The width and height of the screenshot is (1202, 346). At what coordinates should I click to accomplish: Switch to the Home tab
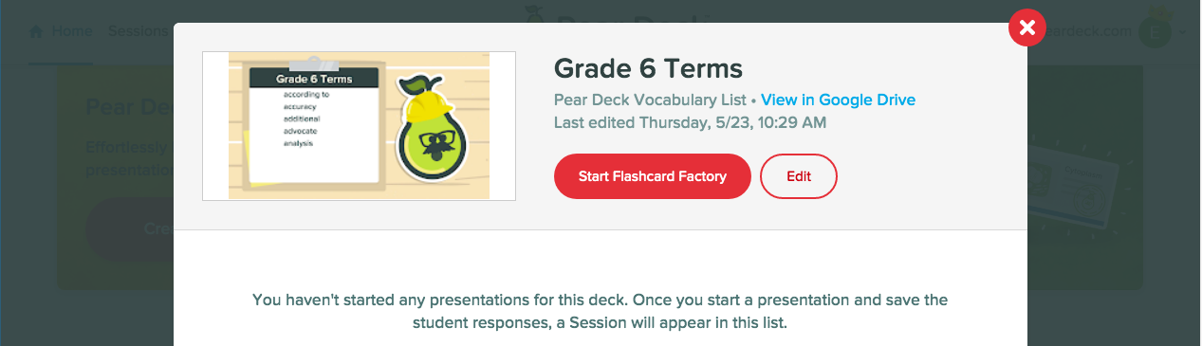(x=61, y=31)
